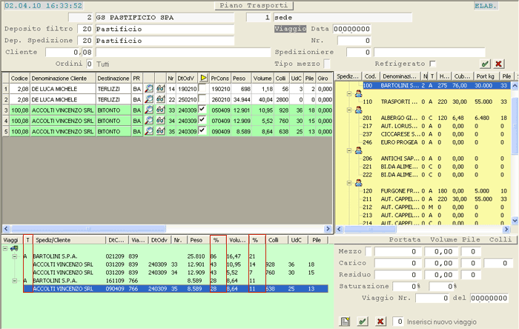
Task: Collapse tree node above FURGONE 120
Action: point(349,183)
